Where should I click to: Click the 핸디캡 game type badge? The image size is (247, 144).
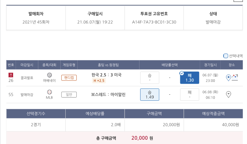69,78
